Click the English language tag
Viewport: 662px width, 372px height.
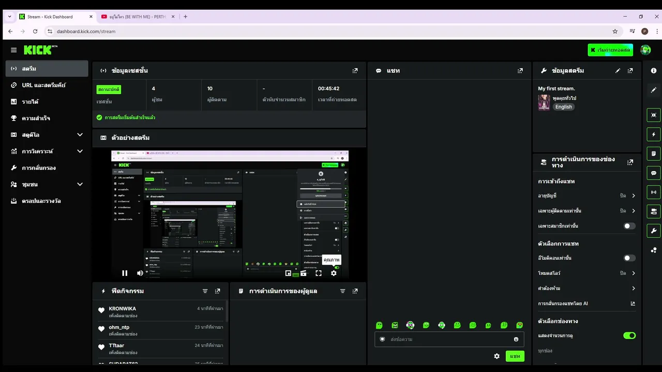[564, 107]
